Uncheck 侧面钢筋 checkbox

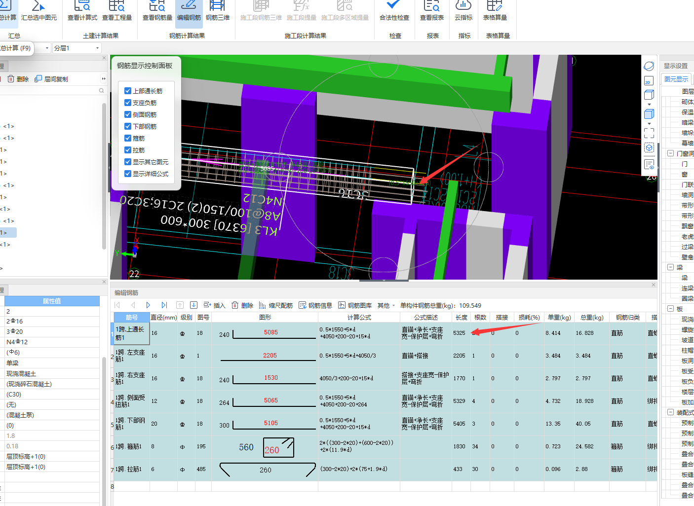point(128,114)
